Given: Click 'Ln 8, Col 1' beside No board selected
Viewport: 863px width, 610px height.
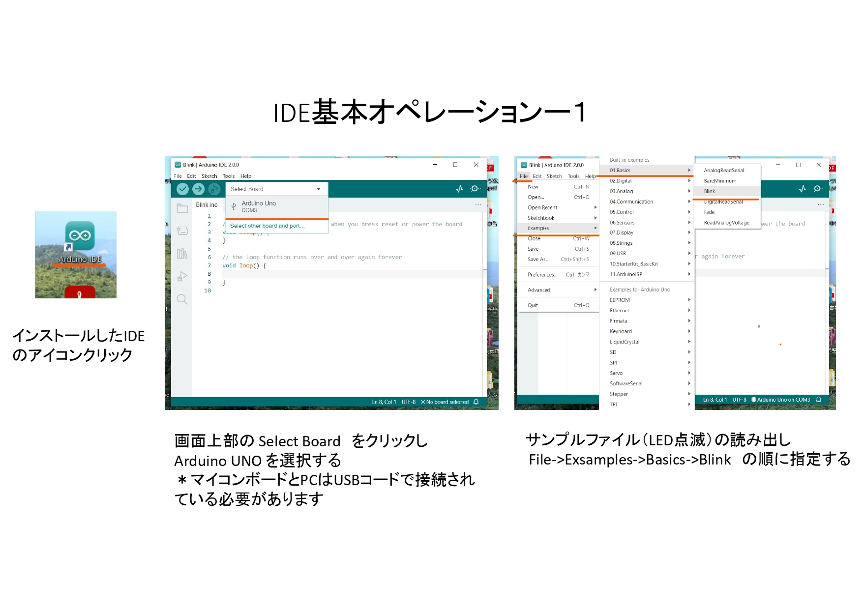Looking at the screenshot, I should tap(384, 402).
